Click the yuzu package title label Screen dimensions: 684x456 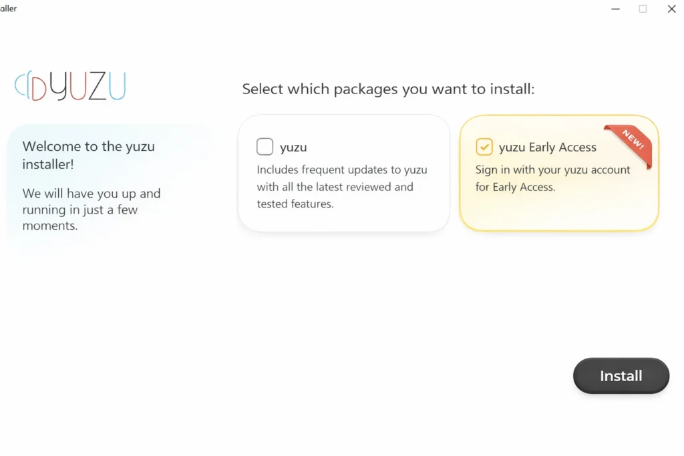[x=293, y=146]
